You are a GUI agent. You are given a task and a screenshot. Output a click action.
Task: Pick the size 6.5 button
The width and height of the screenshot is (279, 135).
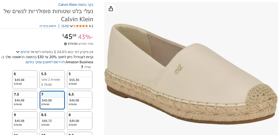pos(80,100)
